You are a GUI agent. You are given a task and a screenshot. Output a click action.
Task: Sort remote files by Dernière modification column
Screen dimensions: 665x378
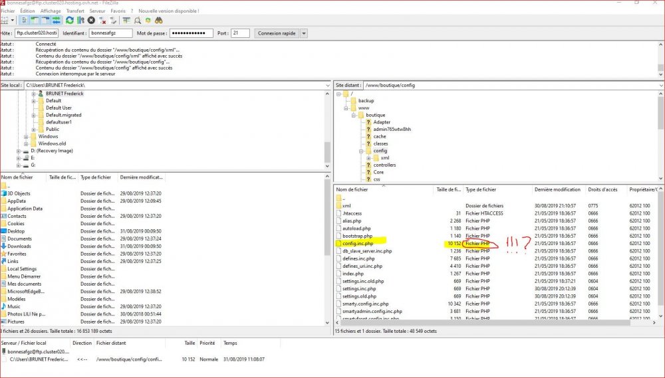(x=557, y=189)
